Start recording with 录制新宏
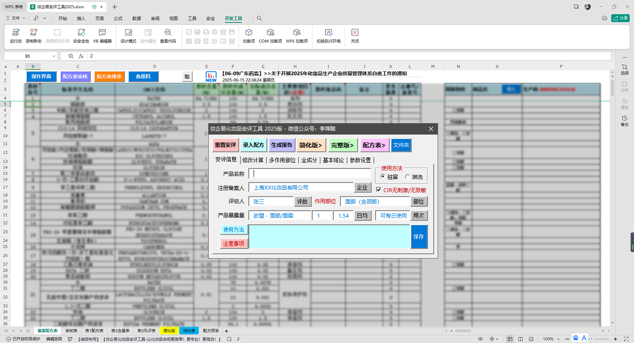 coord(33,36)
